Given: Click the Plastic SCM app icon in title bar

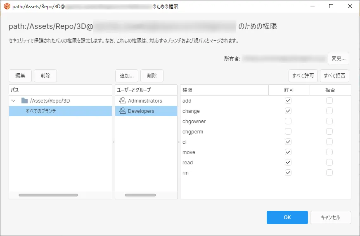Looking at the screenshot, I should coord(7,6).
